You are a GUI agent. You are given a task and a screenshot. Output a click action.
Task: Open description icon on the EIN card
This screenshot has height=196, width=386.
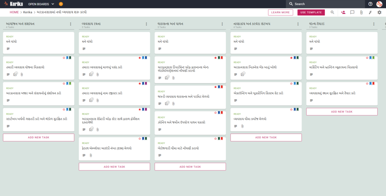(84, 155)
